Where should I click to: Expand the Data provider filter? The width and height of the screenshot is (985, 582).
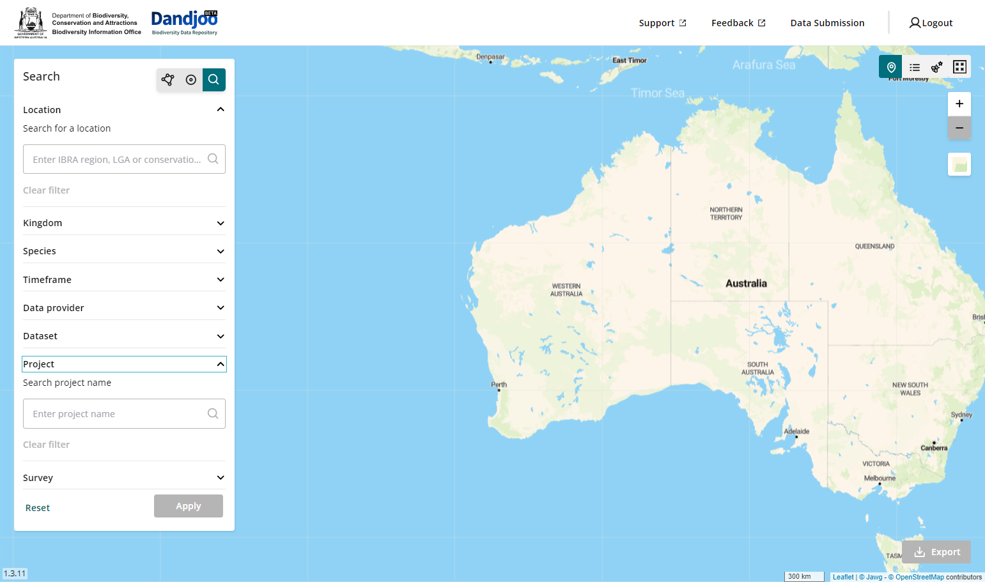[124, 308]
